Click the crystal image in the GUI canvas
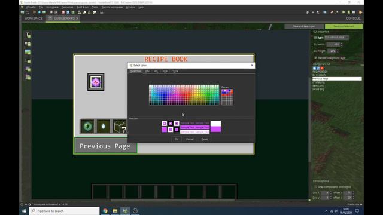Viewport: 383px width, 215px height. (96, 82)
